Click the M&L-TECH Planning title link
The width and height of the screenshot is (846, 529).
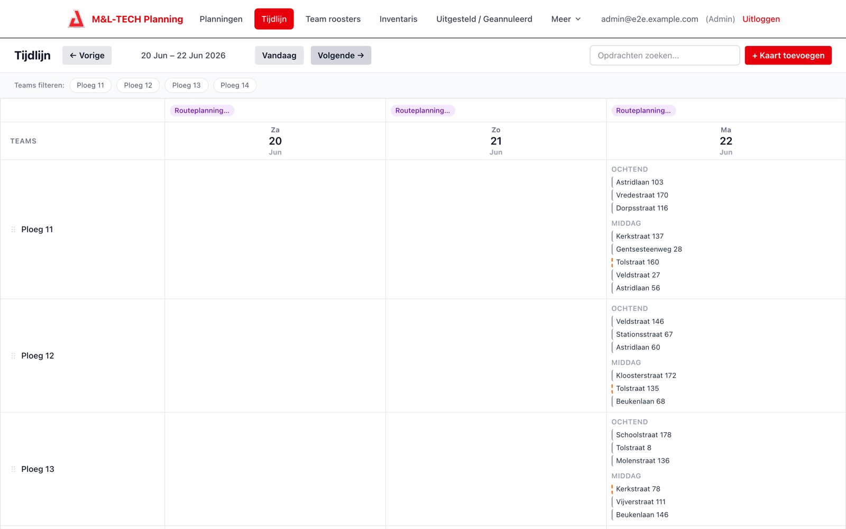coord(137,19)
